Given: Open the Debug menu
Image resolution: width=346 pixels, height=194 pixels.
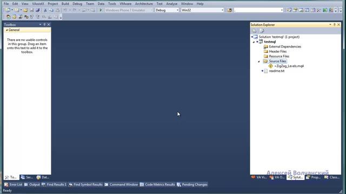Looking at the screenshot, I should coord(77,4).
